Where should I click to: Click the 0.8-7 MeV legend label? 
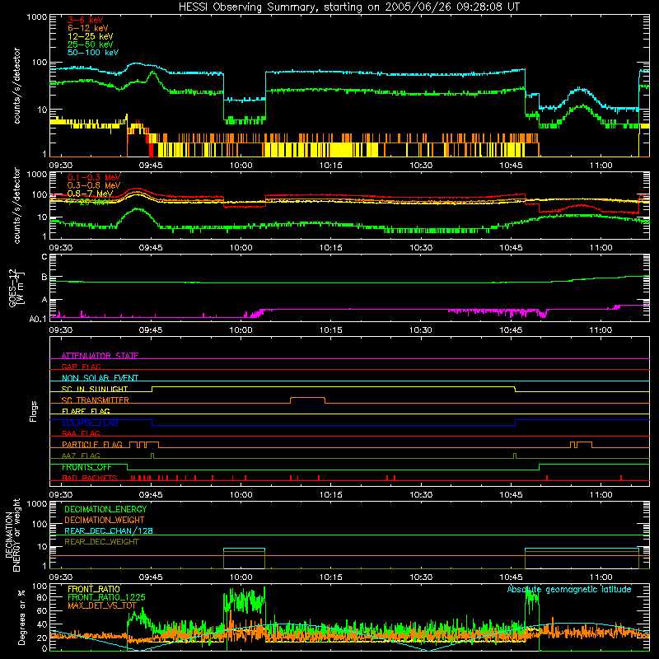(91, 194)
